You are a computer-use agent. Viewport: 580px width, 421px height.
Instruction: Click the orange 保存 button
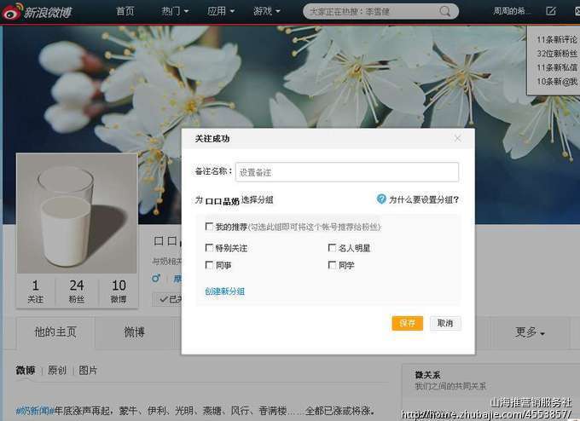[x=407, y=323]
